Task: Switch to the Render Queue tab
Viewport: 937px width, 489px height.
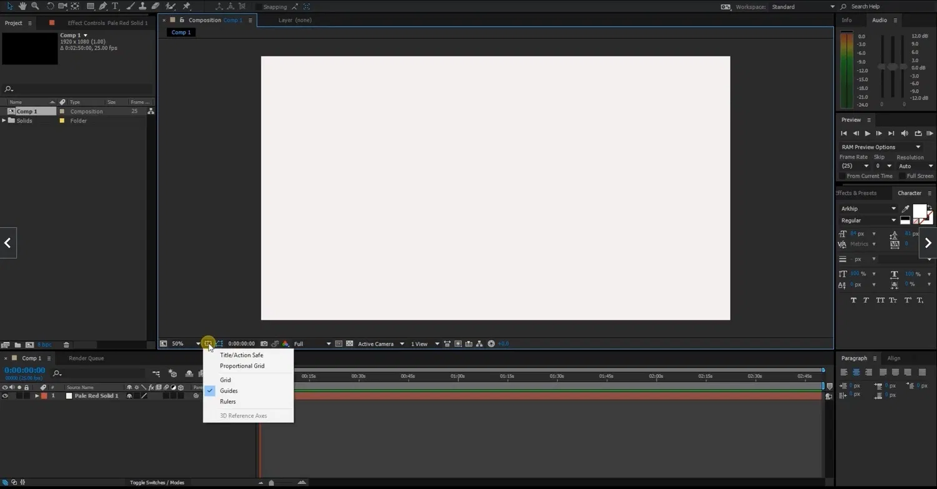Action: [x=86, y=358]
